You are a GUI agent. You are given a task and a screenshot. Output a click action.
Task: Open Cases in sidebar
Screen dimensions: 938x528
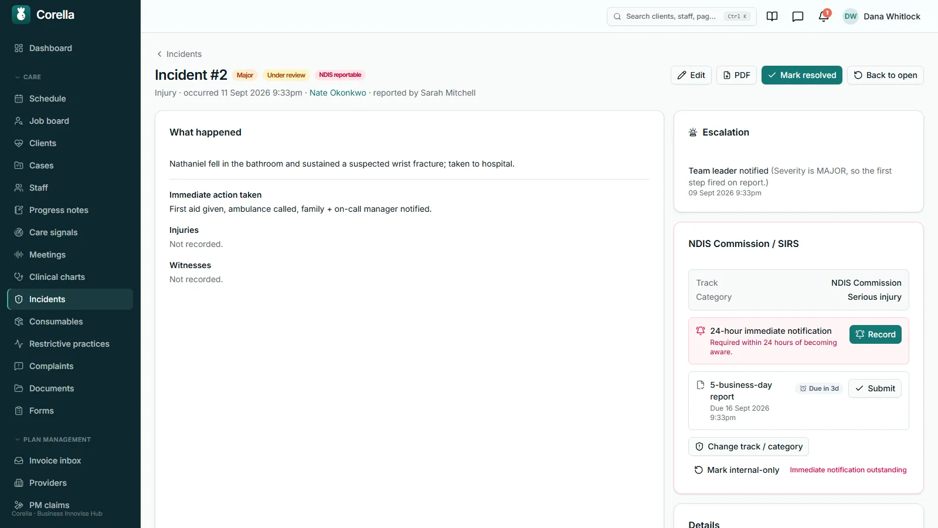coord(70,165)
